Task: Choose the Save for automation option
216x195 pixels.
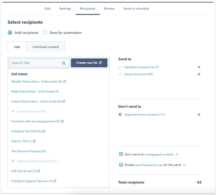Action: point(45,33)
